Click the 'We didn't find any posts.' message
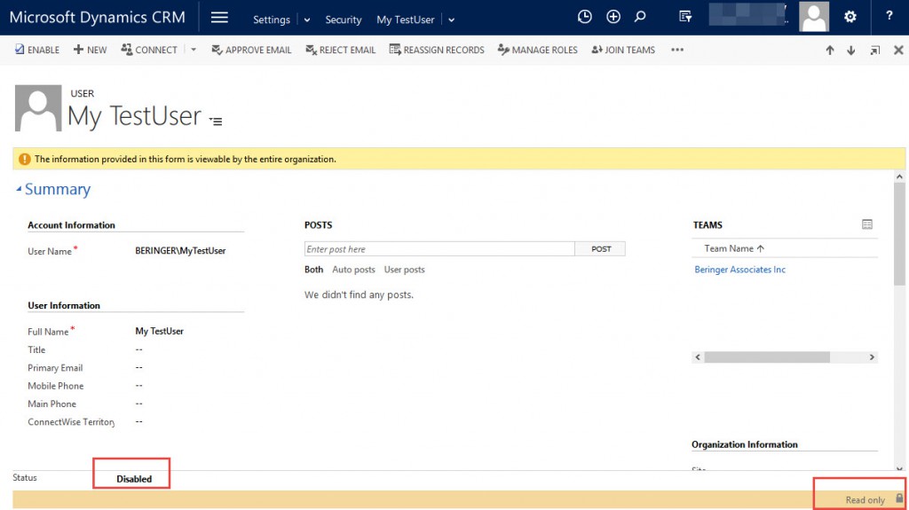The height and width of the screenshot is (510, 909). tap(359, 294)
